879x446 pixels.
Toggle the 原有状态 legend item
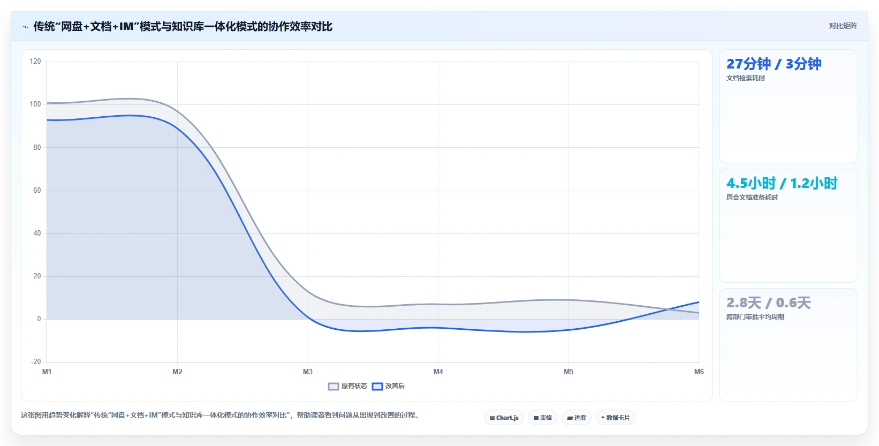tap(347, 386)
